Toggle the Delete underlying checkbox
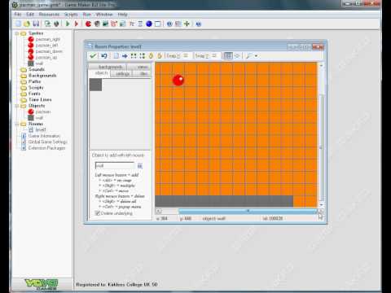 [97, 213]
